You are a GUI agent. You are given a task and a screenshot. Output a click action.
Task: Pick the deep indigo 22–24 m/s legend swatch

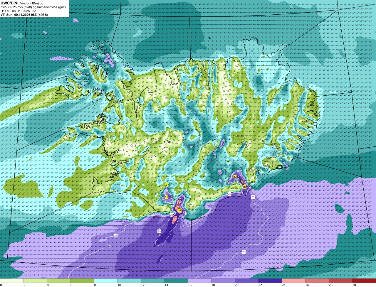(x=270, y=281)
